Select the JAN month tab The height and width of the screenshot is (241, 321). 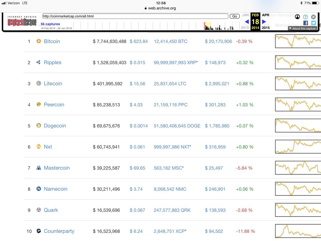(x=245, y=15)
